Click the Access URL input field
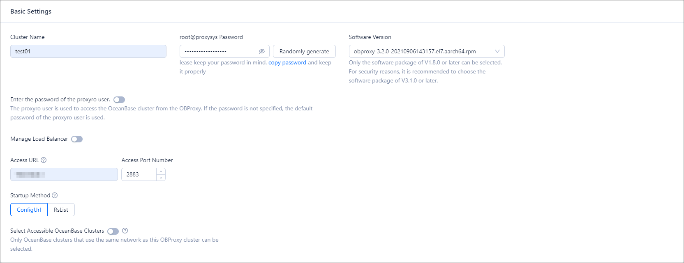Image resolution: width=684 pixels, height=263 pixels. [64, 174]
